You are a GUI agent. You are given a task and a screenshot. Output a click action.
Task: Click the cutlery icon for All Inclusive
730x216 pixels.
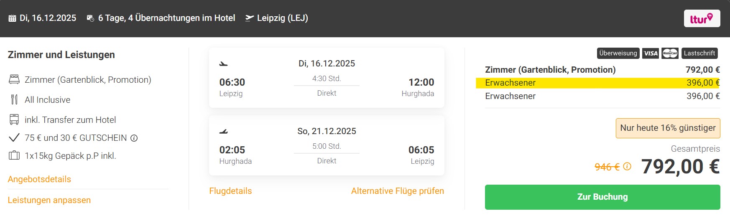pos(14,99)
